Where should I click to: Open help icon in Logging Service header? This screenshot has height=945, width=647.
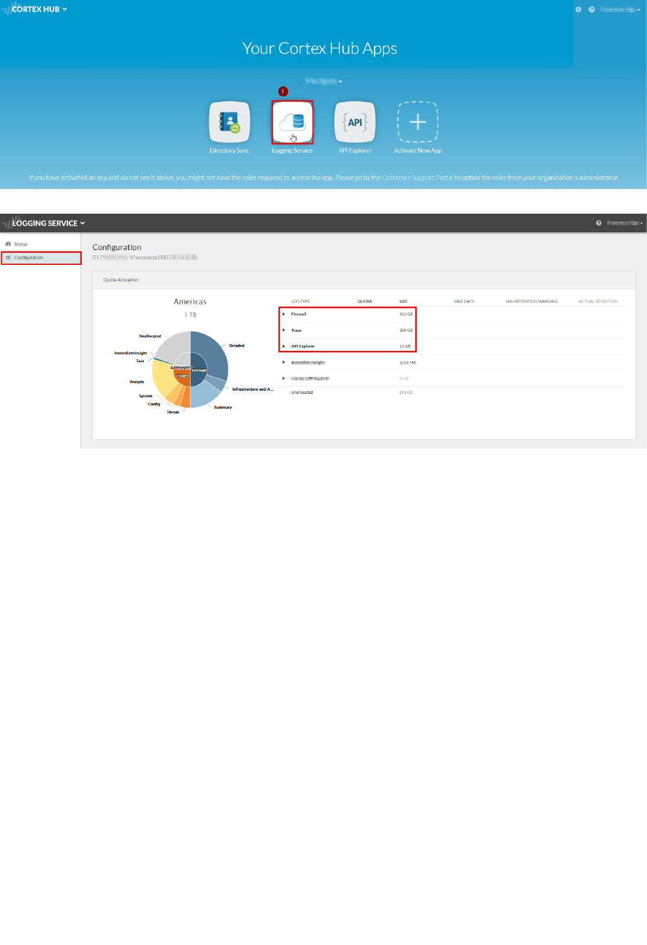[598, 223]
